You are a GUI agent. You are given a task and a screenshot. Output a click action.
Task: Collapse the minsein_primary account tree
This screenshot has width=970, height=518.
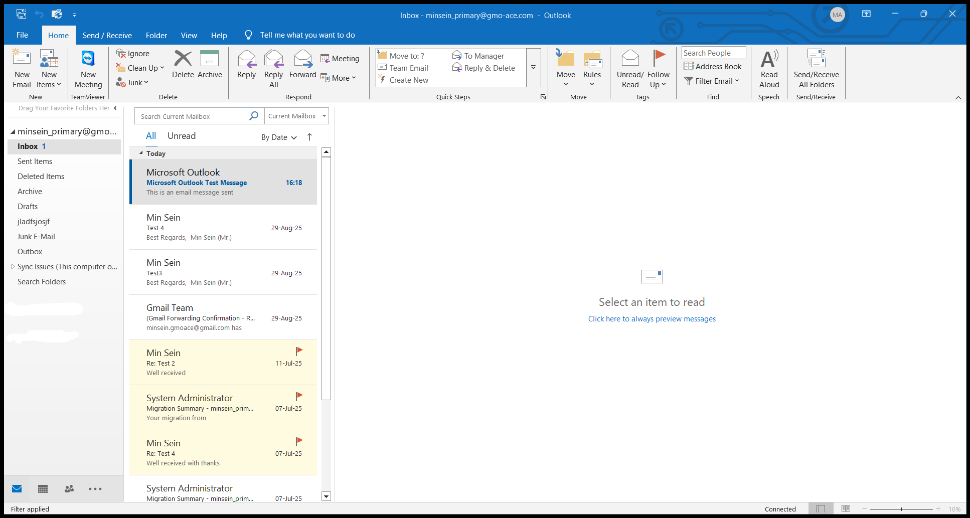tap(13, 131)
